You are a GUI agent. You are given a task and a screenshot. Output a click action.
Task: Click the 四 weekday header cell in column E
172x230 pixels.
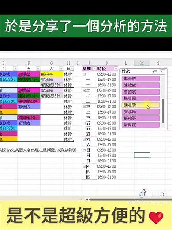click(8, 69)
